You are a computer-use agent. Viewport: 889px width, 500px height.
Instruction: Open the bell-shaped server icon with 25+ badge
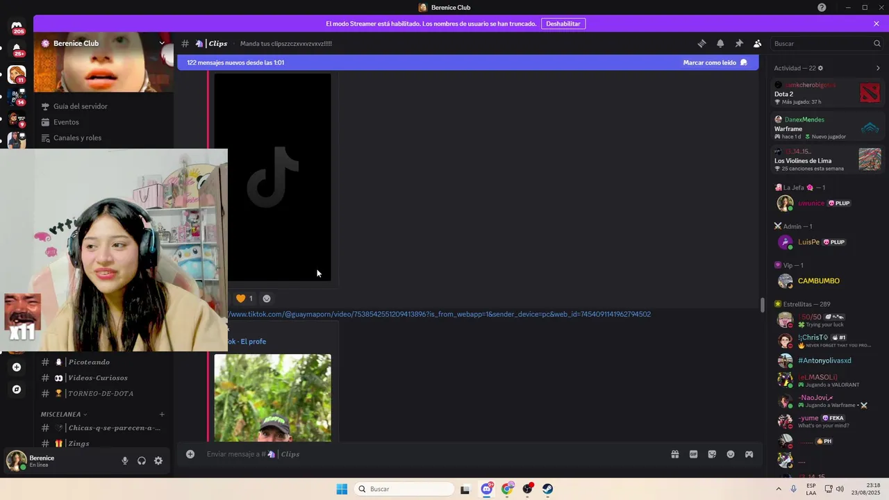point(17,49)
